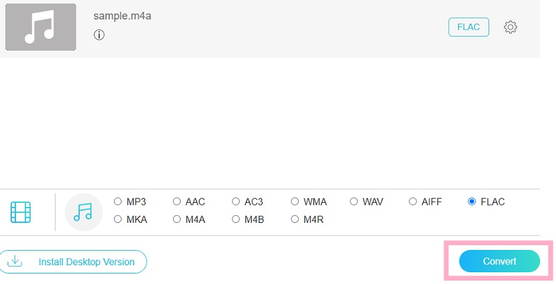This screenshot has height=284, width=556.
Task: Select audio formats music note icon
Action: 83,212
